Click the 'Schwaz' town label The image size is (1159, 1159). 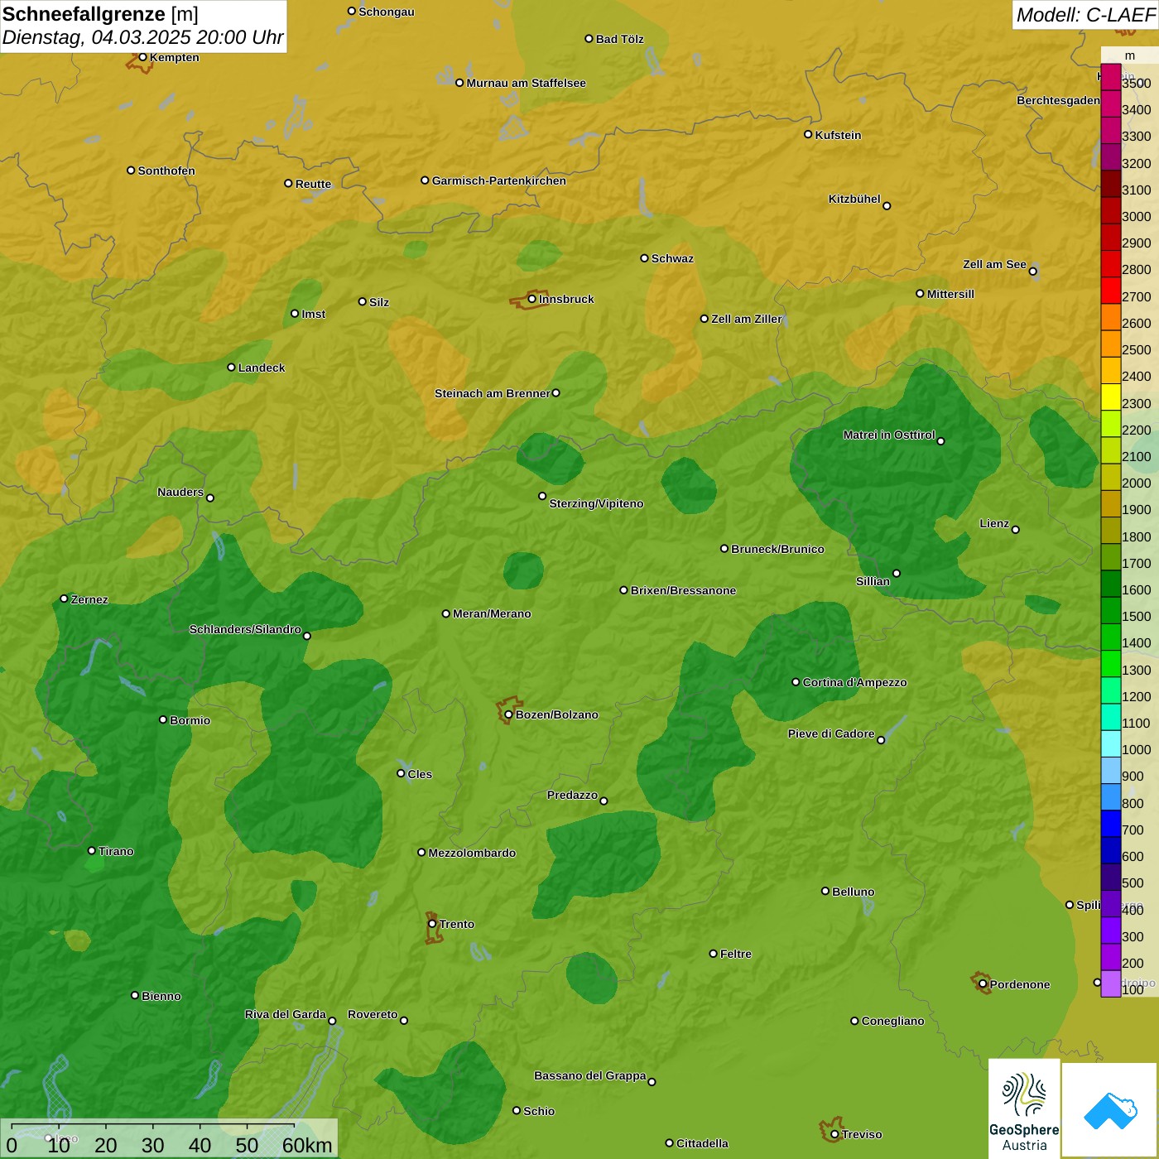point(672,258)
